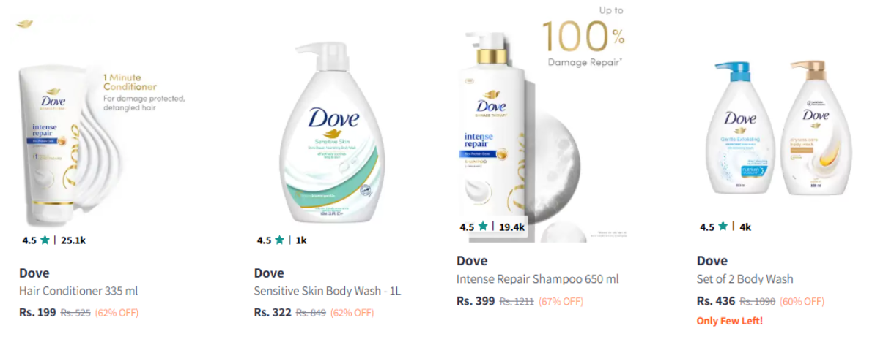Click the 25.1k ratings count on conditioner

(73, 240)
